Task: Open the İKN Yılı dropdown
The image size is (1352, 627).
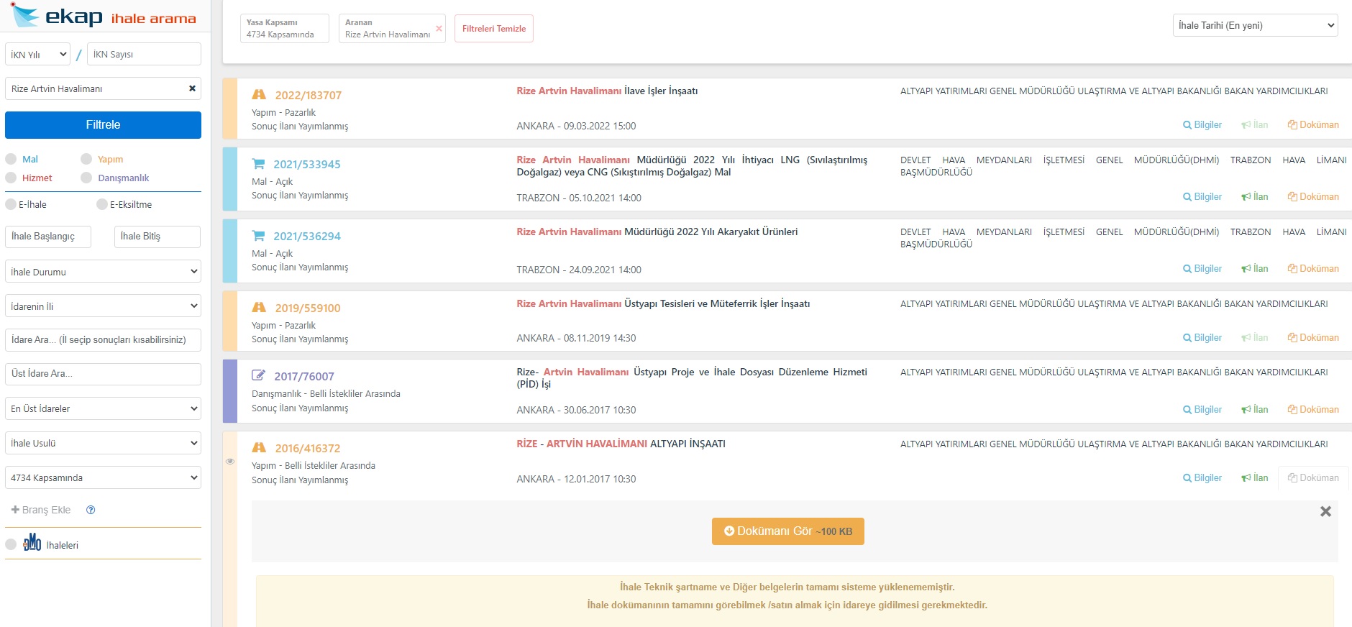Action: tap(37, 54)
